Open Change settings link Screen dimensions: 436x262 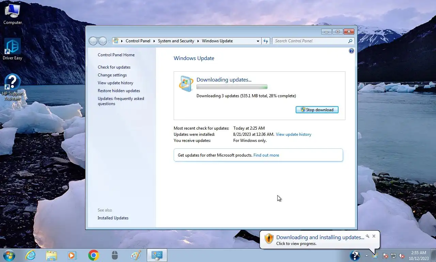coord(112,75)
